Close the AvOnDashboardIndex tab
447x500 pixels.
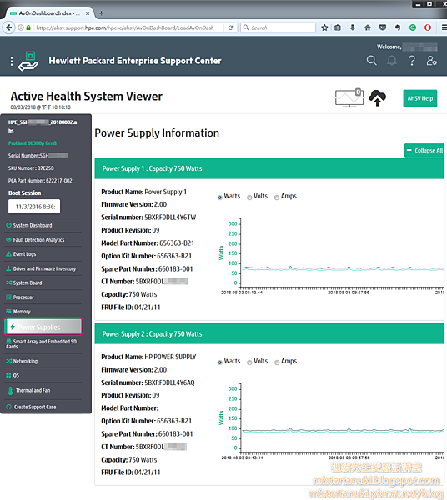click(88, 13)
